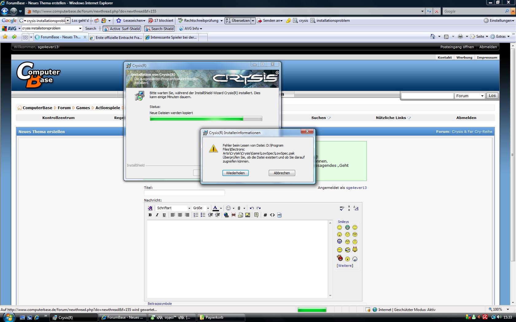This screenshot has width=516, height=322.
Task: Click Abbrechen in installer error dialog
Action: (282, 173)
